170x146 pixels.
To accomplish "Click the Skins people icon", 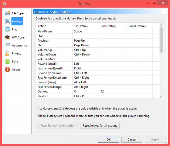I will coord(7,61).
